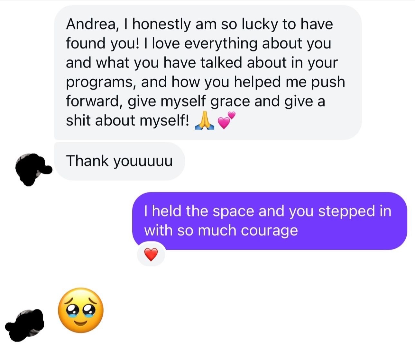Tap the word 'forward,' in gray message
The width and height of the screenshot is (415, 347).
(95, 101)
